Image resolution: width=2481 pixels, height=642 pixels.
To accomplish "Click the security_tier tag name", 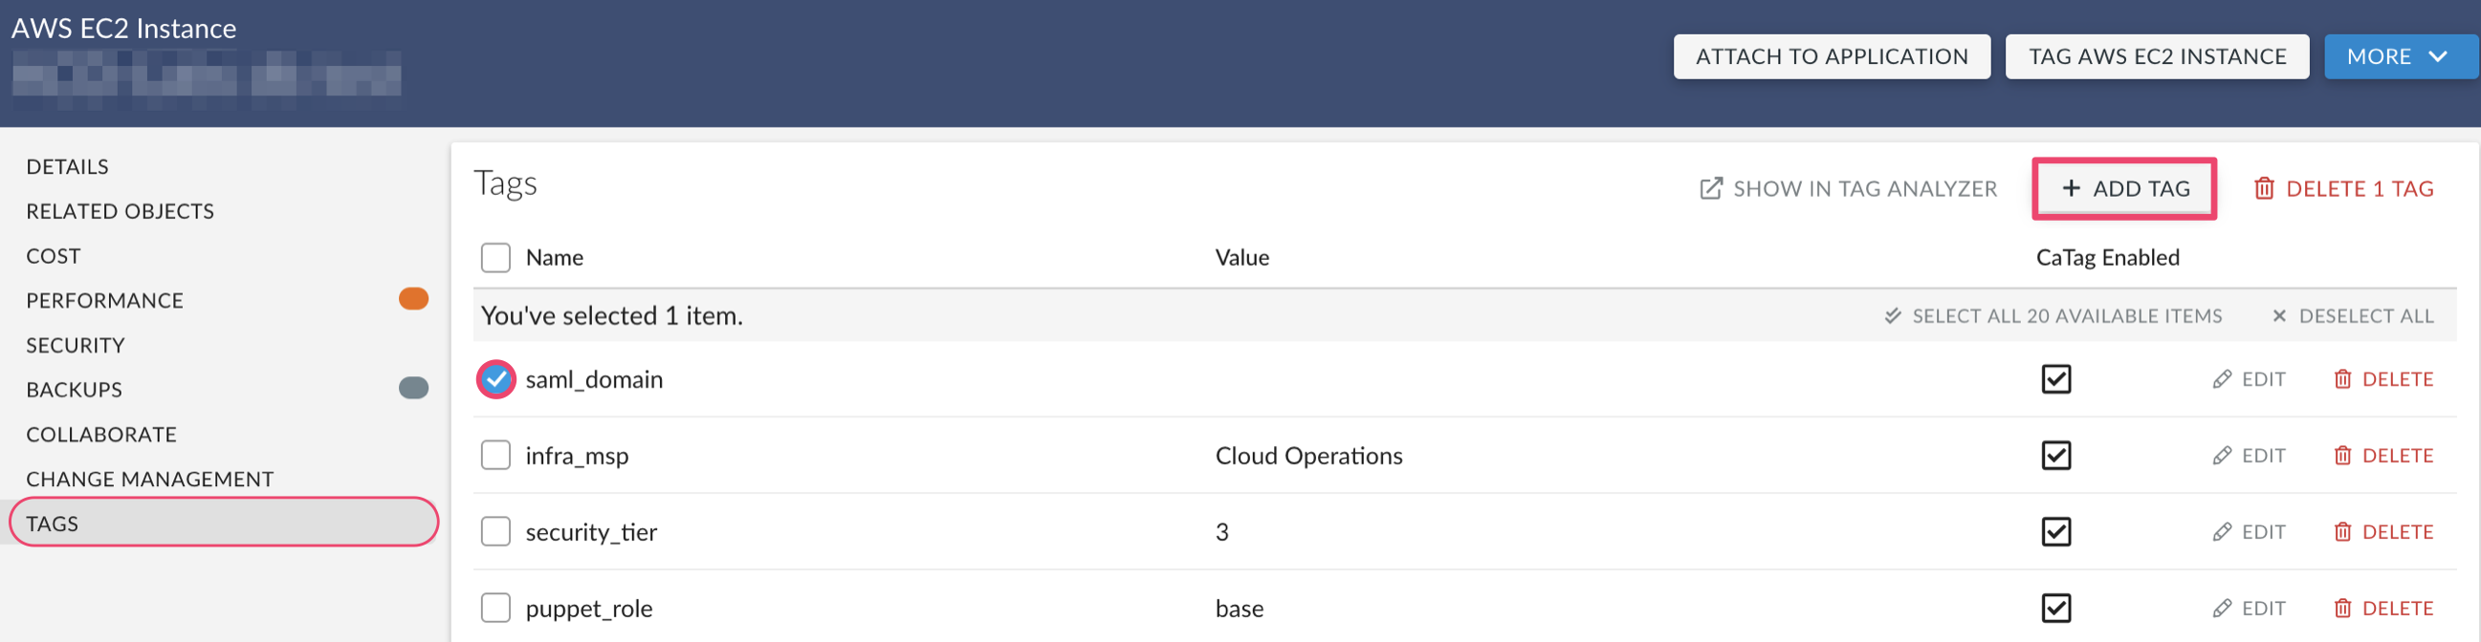I will tap(591, 531).
